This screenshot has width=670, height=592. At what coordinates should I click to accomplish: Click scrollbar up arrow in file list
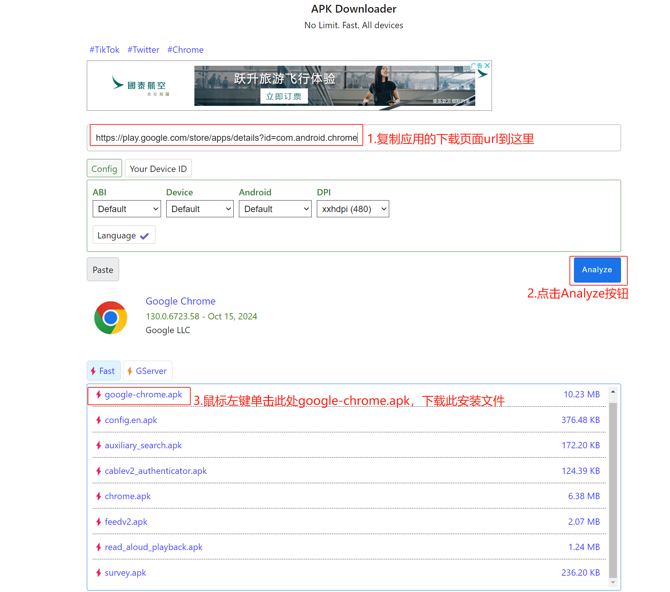613,391
